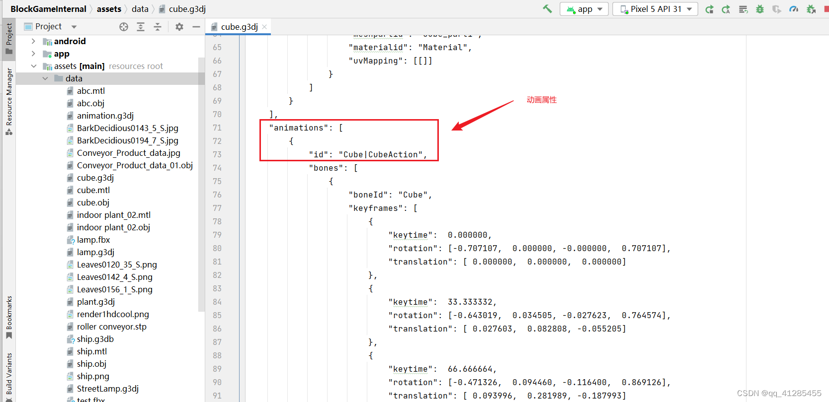Viewport: 829px width, 402px height.
Task: Select plant.g3dj in the project tree
Action: click(x=96, y=302)
